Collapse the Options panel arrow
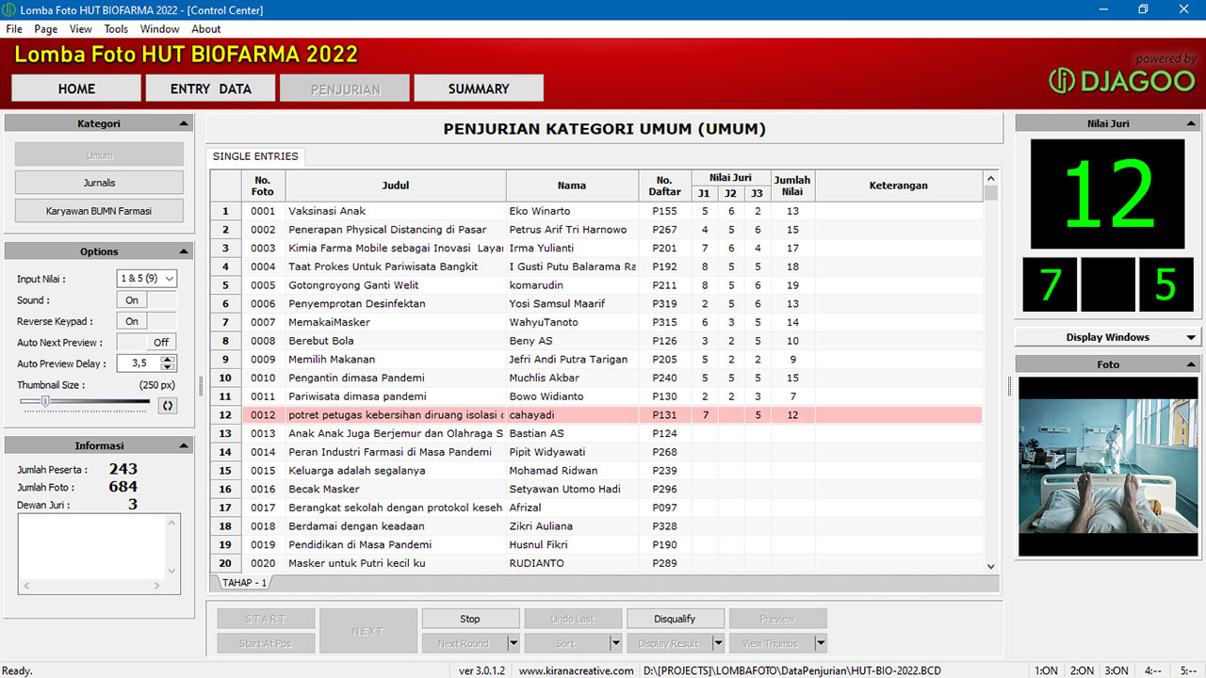 (x=183, y=251)
